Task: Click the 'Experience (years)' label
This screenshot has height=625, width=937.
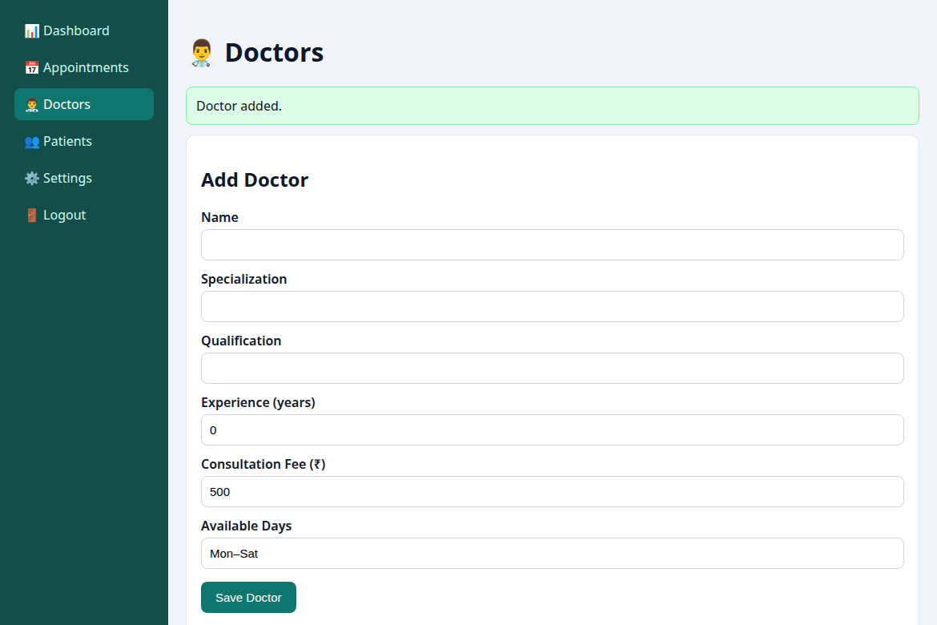Action: 258,402
